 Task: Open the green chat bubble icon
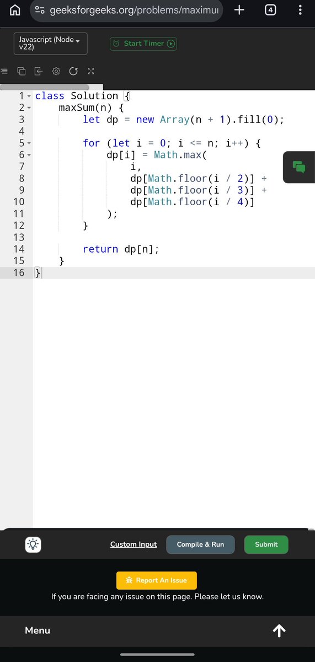click(x=299, y=167)
